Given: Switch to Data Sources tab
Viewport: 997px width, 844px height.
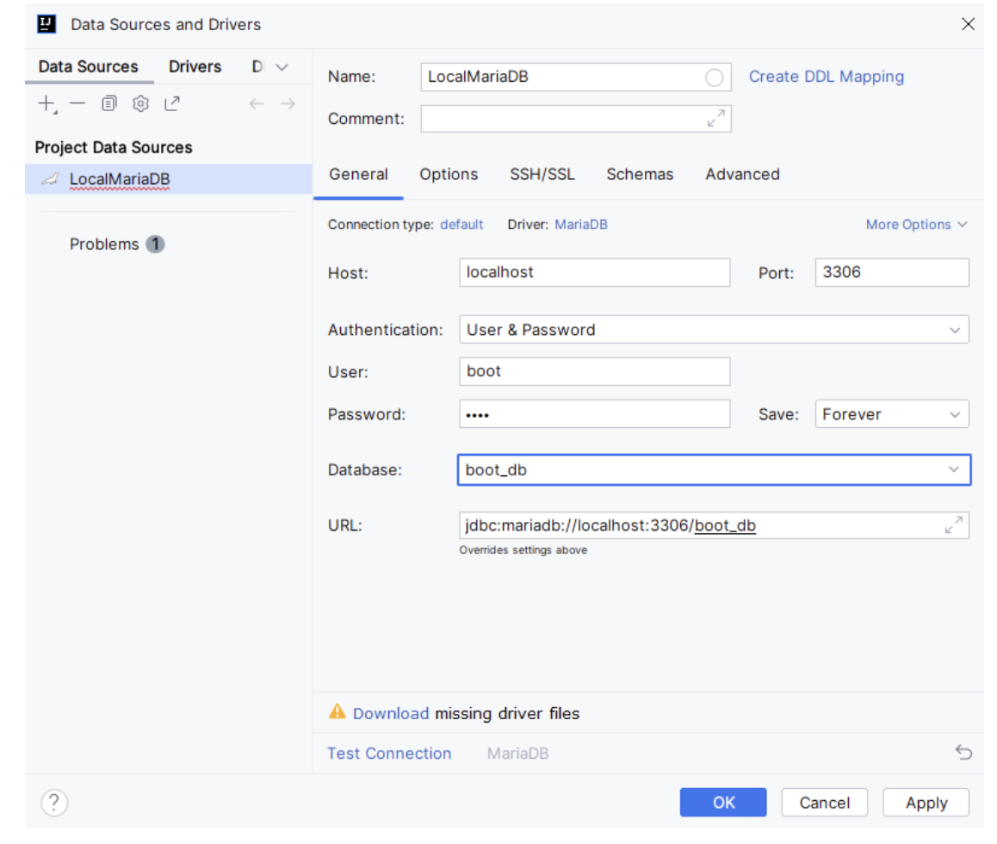Looking at the screenshot, I should 89,67.
